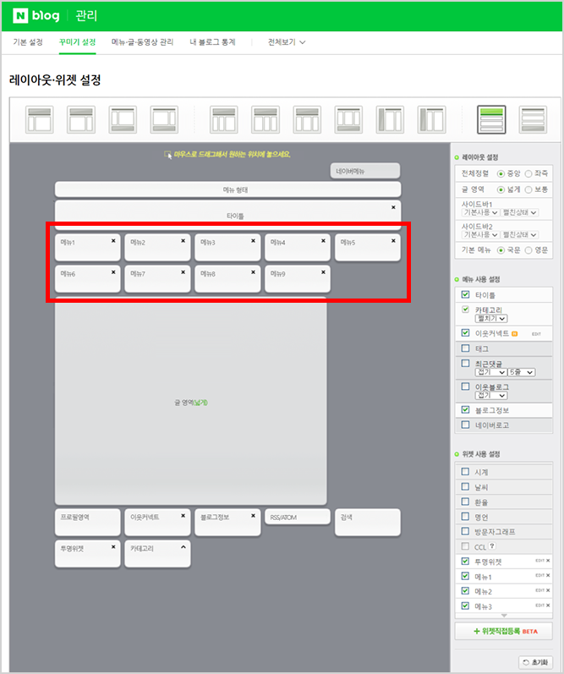
Task: Select the 좌측 alignment radio button
Action: coord(528,173)
